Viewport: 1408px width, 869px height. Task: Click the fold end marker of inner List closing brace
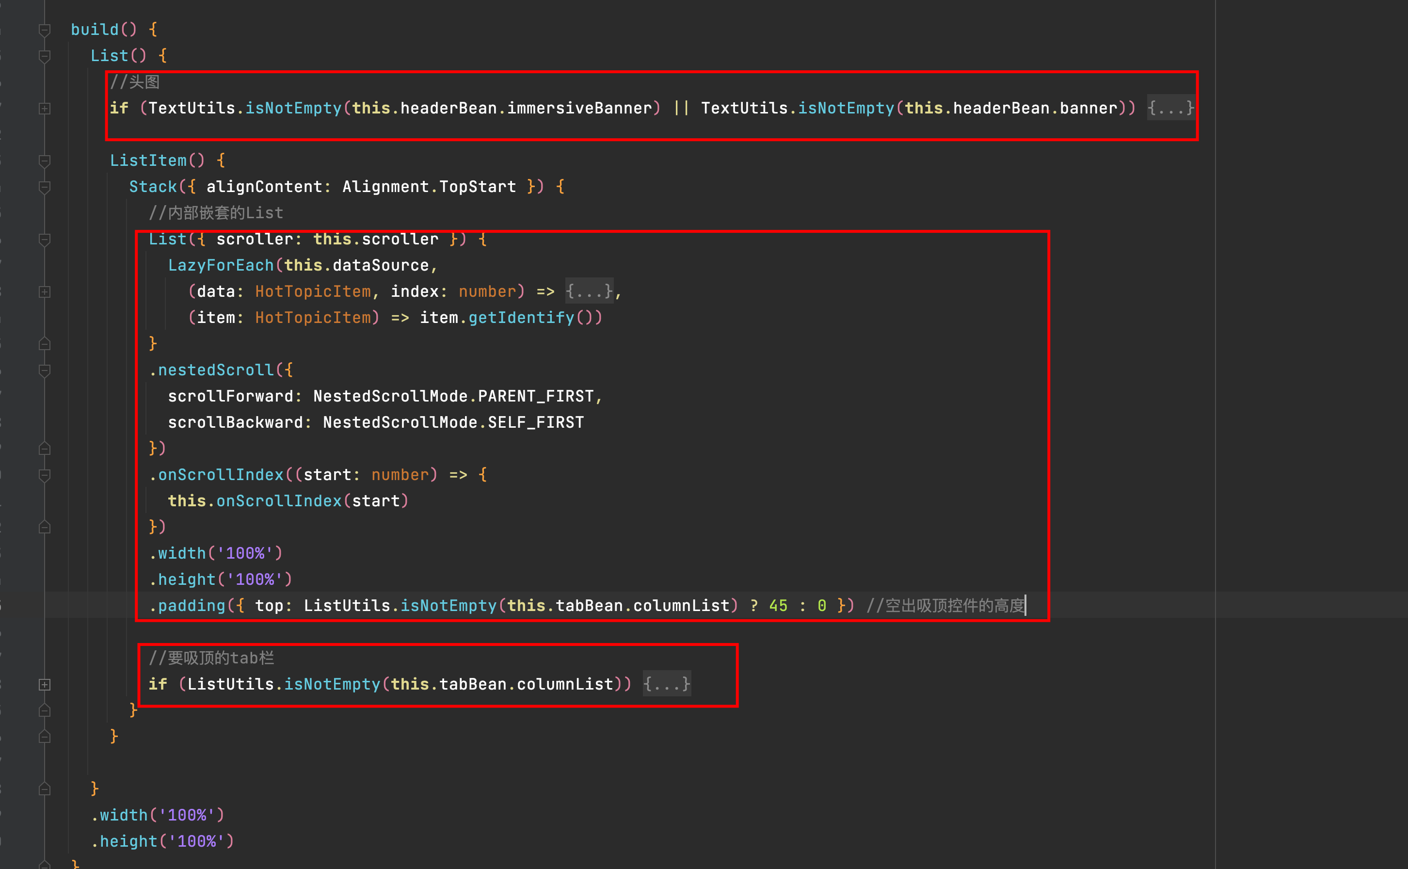coord(44,344)
